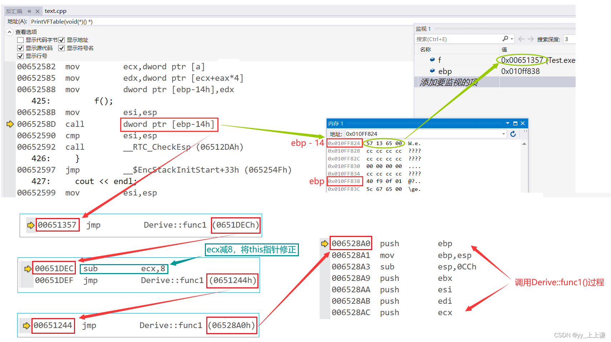611x342 pixels.
Task: Click memory address 0x010FF828 row
Action: (x=344, y=151)
